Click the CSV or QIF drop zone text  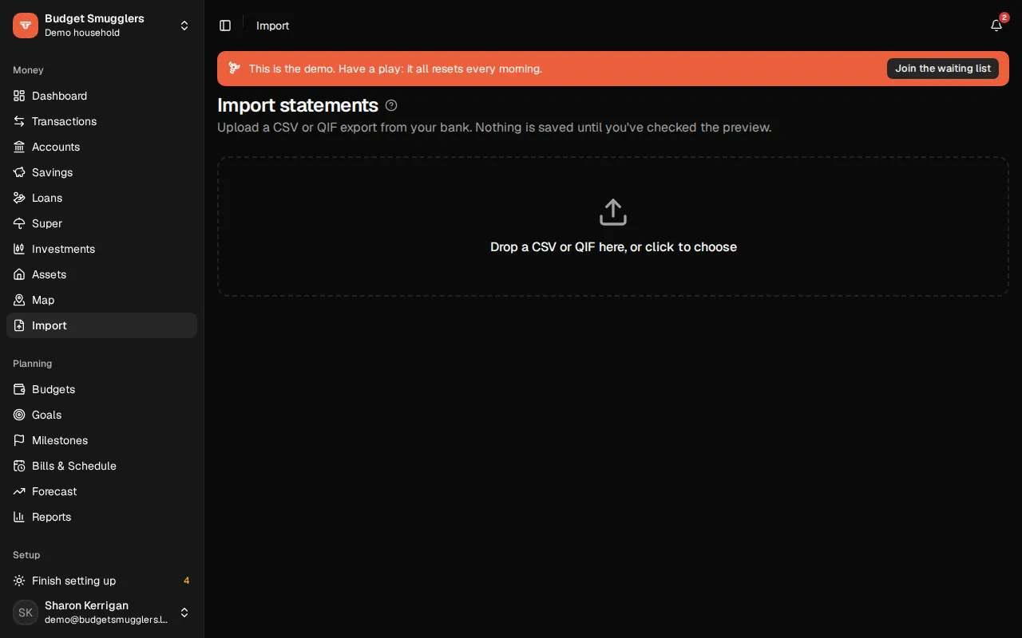tap(613, 247)
